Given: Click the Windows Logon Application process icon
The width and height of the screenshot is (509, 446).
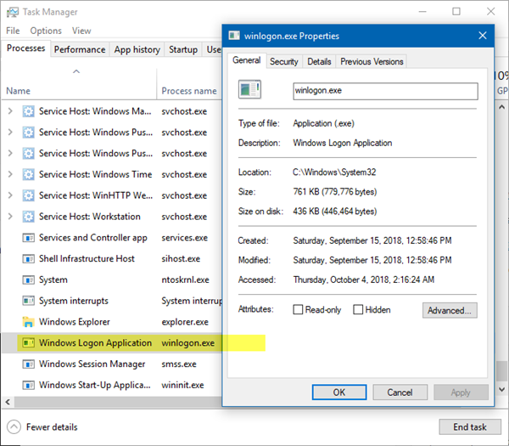Looking at the screenshot, I should point(29,343).
